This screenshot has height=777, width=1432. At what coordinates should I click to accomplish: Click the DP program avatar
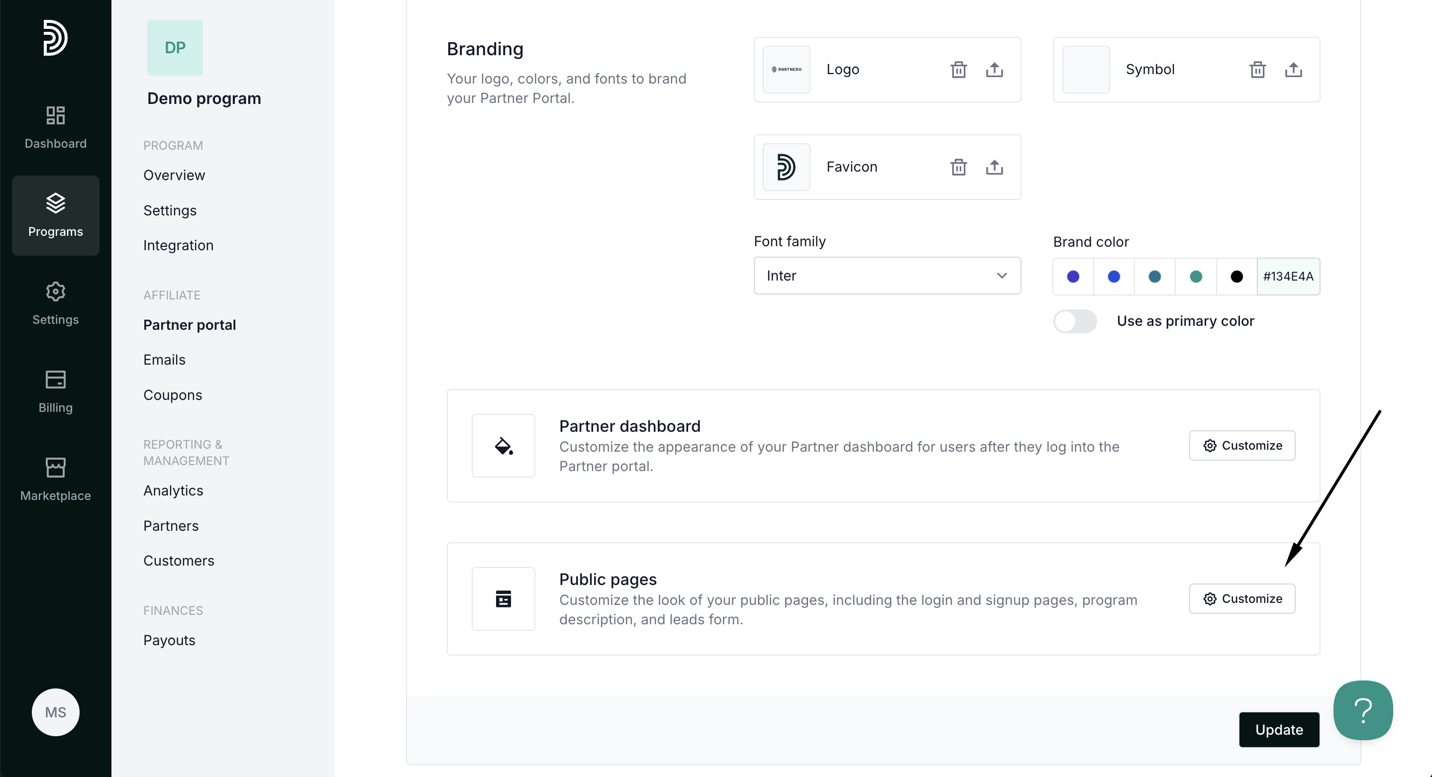coord(175,48)
